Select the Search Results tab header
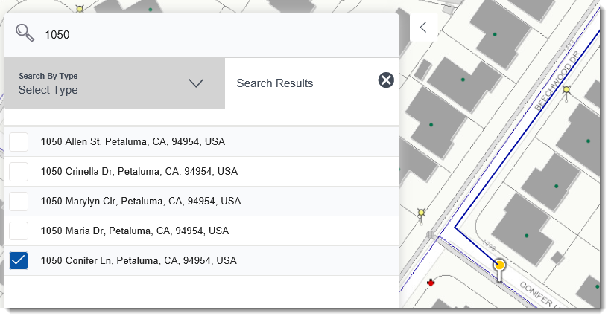The width and height of the screenshot is (611, 319). pyautogui.click(x=275, y=83)
